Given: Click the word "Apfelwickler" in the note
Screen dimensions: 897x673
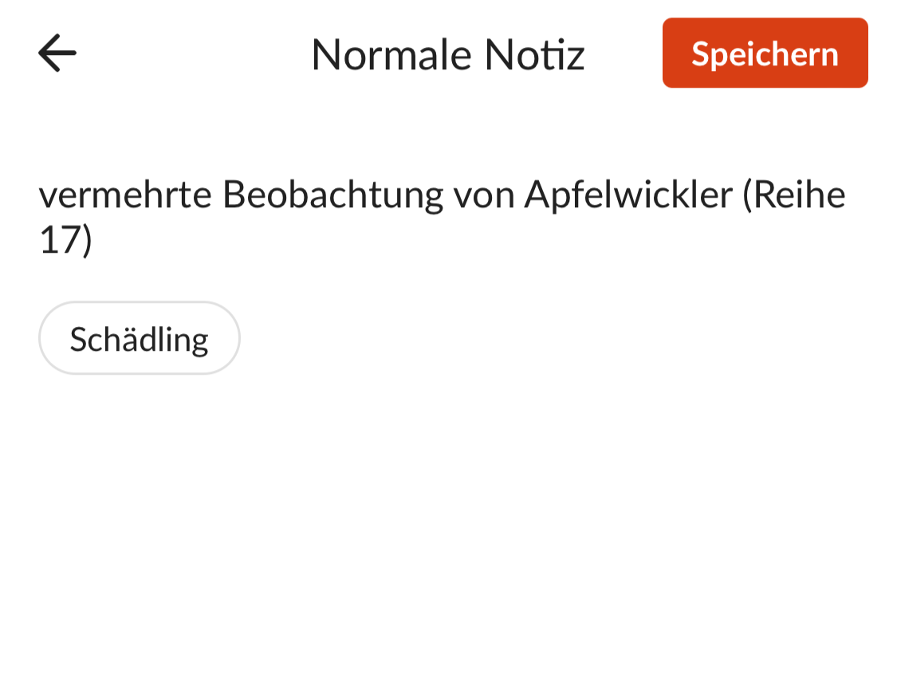Looking at the screenshot, I should pyautogui.click(x=628, y=195).
